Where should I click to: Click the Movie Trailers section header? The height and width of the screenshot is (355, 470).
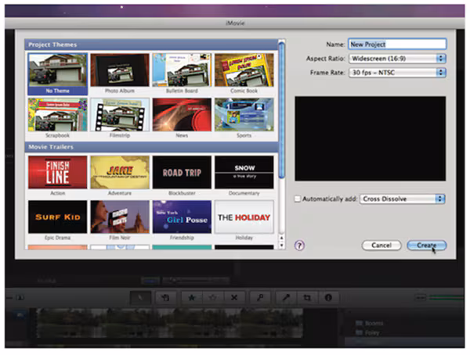click(x=151, y=147)
